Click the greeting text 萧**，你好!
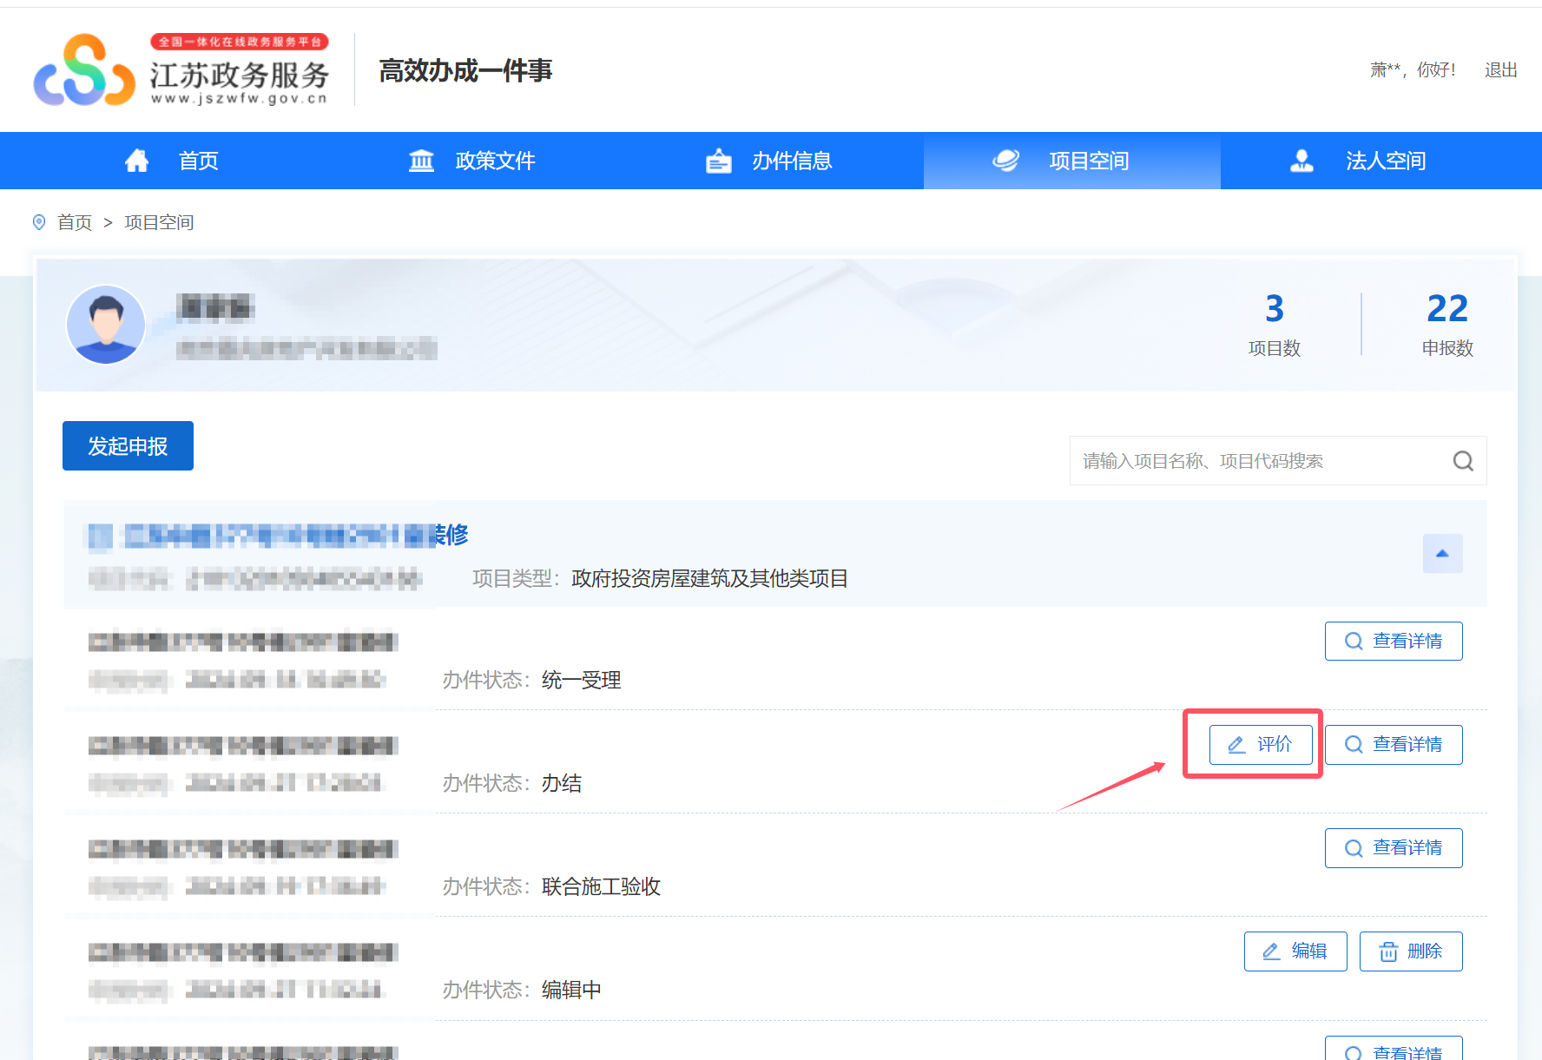 (1413, 69)
